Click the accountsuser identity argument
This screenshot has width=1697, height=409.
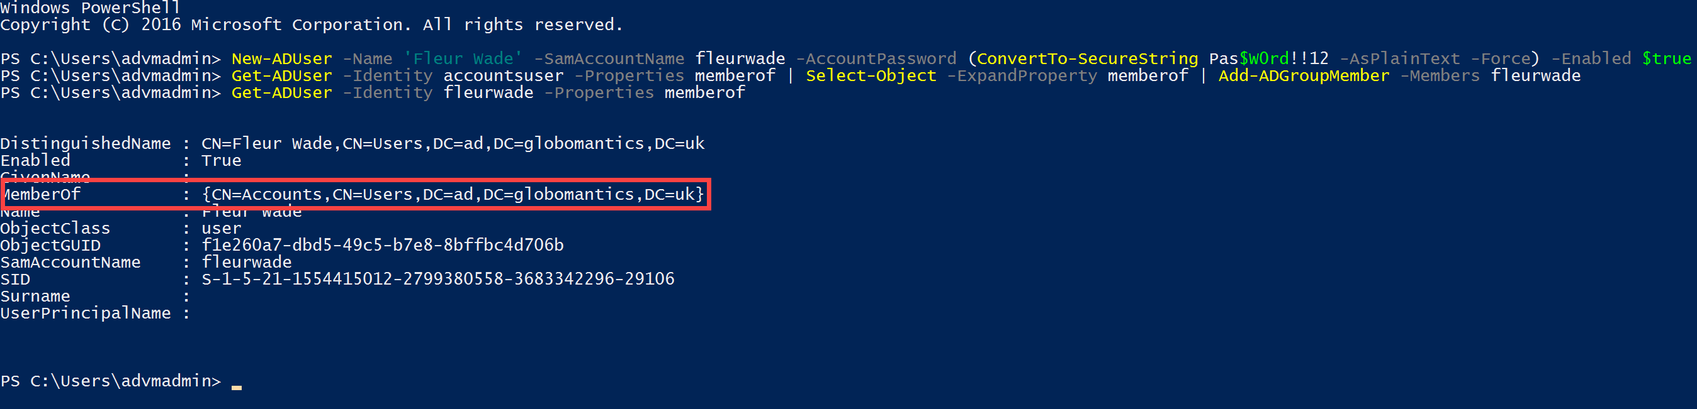click(x=503, y=75)
